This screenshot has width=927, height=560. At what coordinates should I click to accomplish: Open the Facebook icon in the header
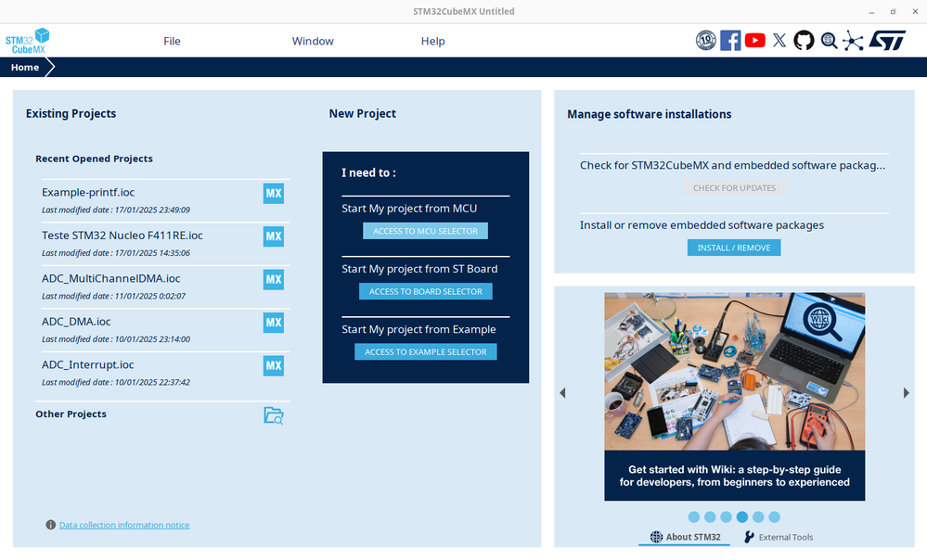730,40
